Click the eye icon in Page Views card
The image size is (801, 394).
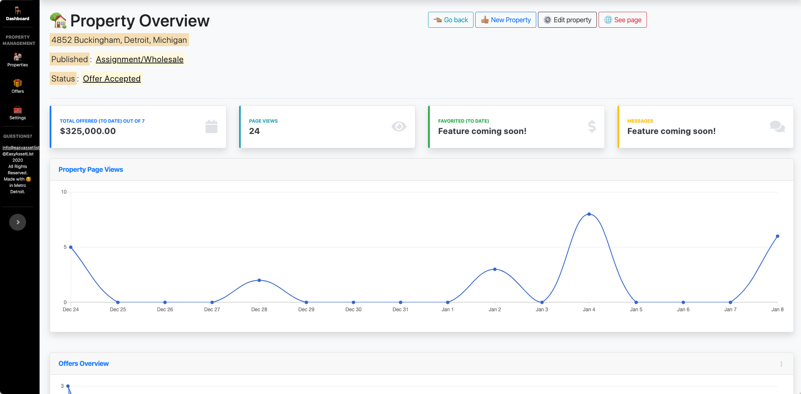[x=399, y=126]
